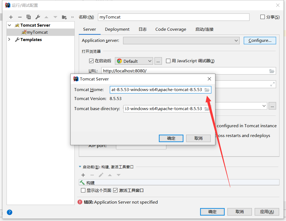Select myTomcat in configuration tree
Image resolution: width=286 pixels, height=221 pixels.
(41, 32)
